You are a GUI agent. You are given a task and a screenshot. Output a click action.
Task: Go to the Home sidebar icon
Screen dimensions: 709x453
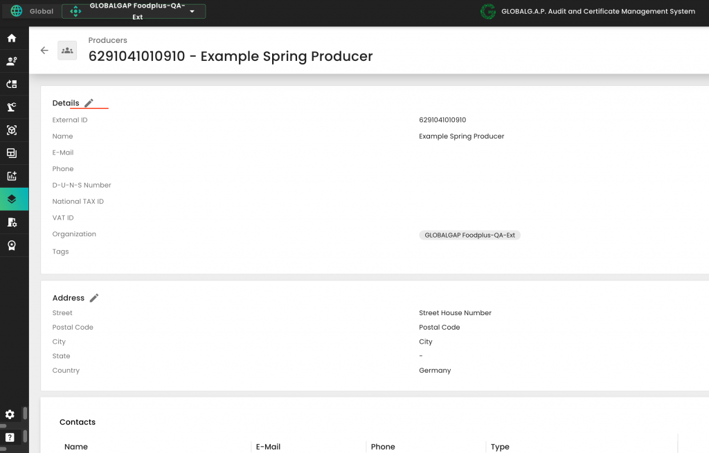tap(11, 38)
